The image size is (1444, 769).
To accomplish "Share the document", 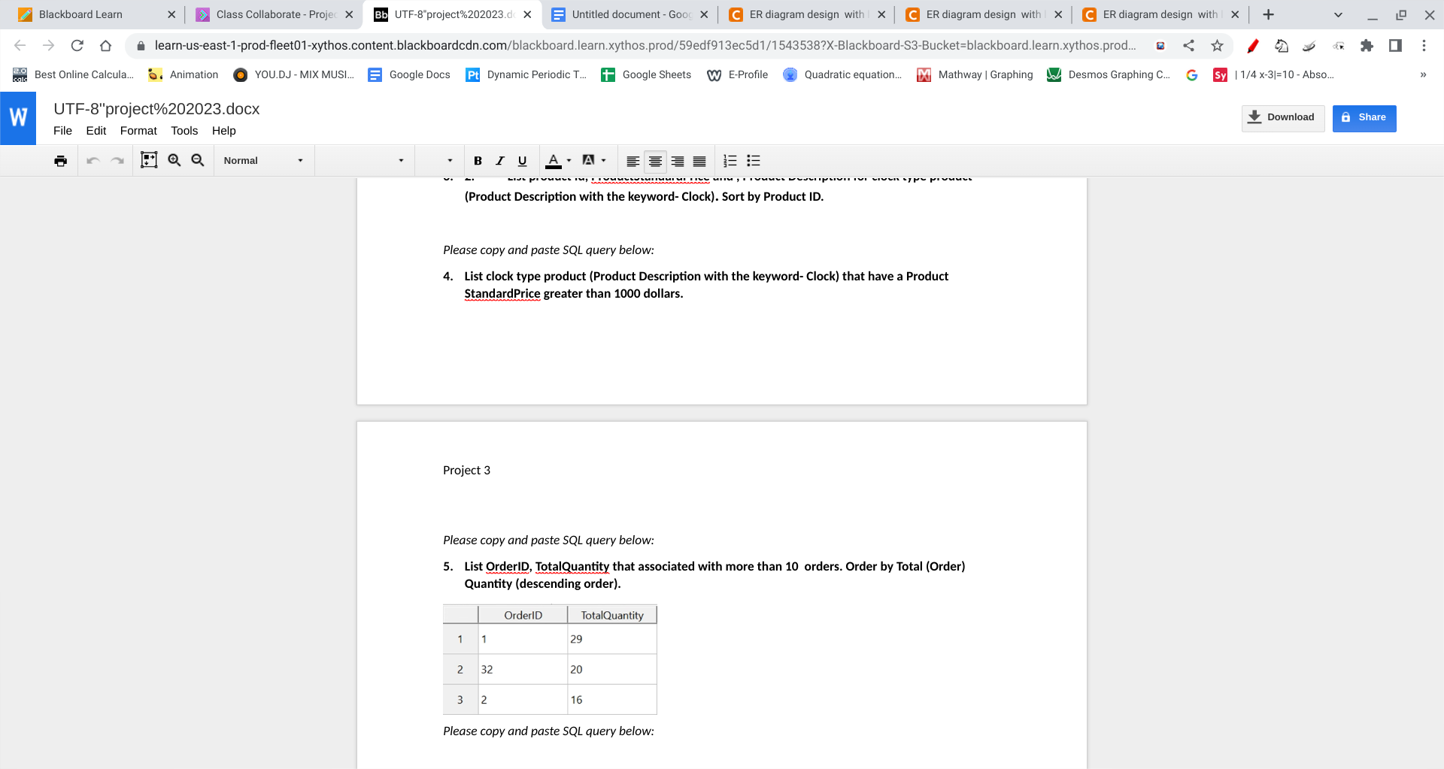I will (1364, 118).
